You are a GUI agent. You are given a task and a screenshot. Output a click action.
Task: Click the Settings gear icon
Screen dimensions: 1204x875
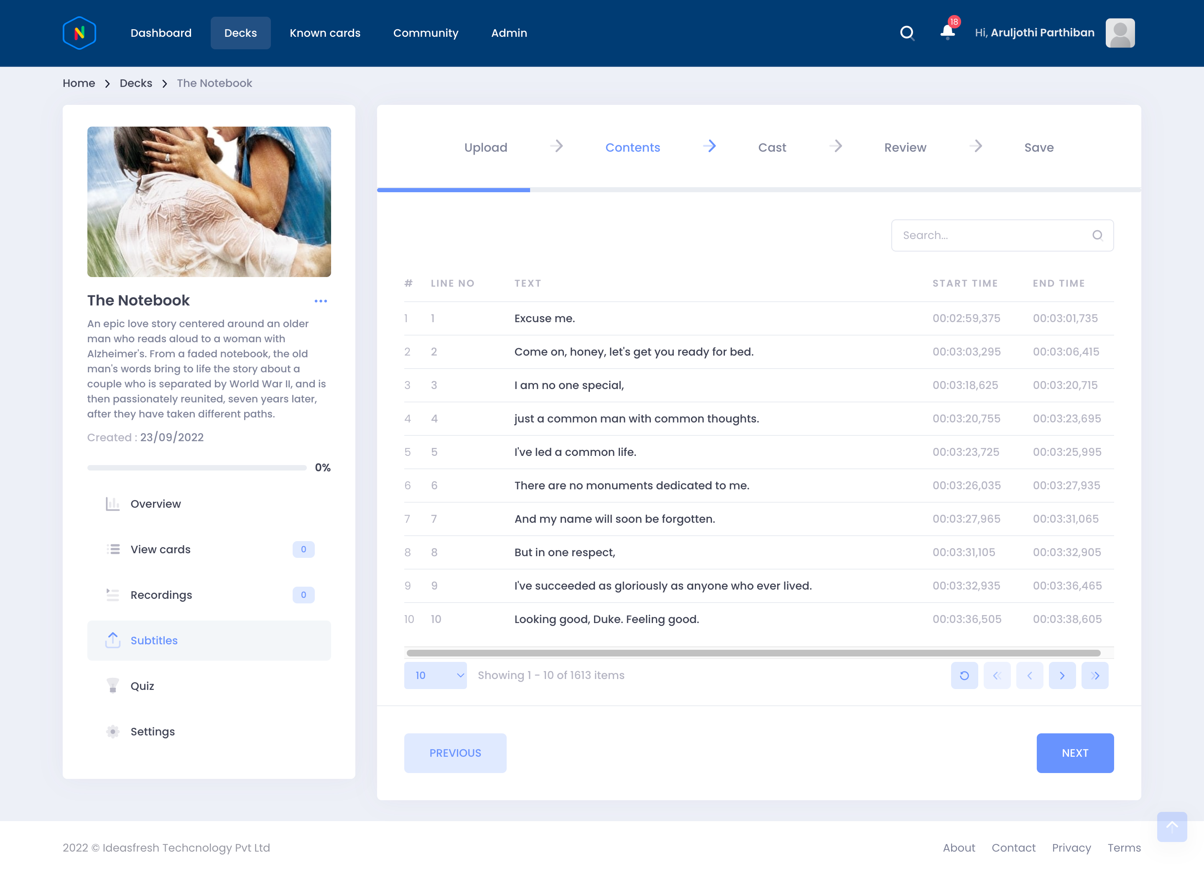112,731
